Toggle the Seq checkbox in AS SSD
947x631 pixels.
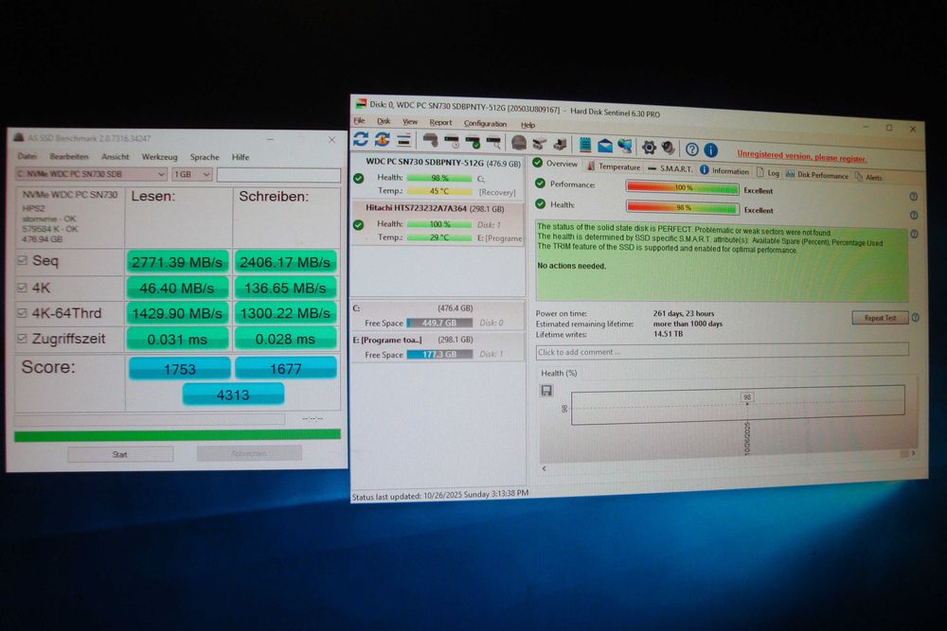23,260
